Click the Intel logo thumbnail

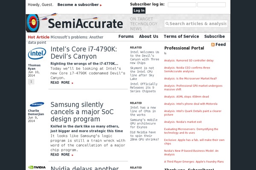point(37,54)
